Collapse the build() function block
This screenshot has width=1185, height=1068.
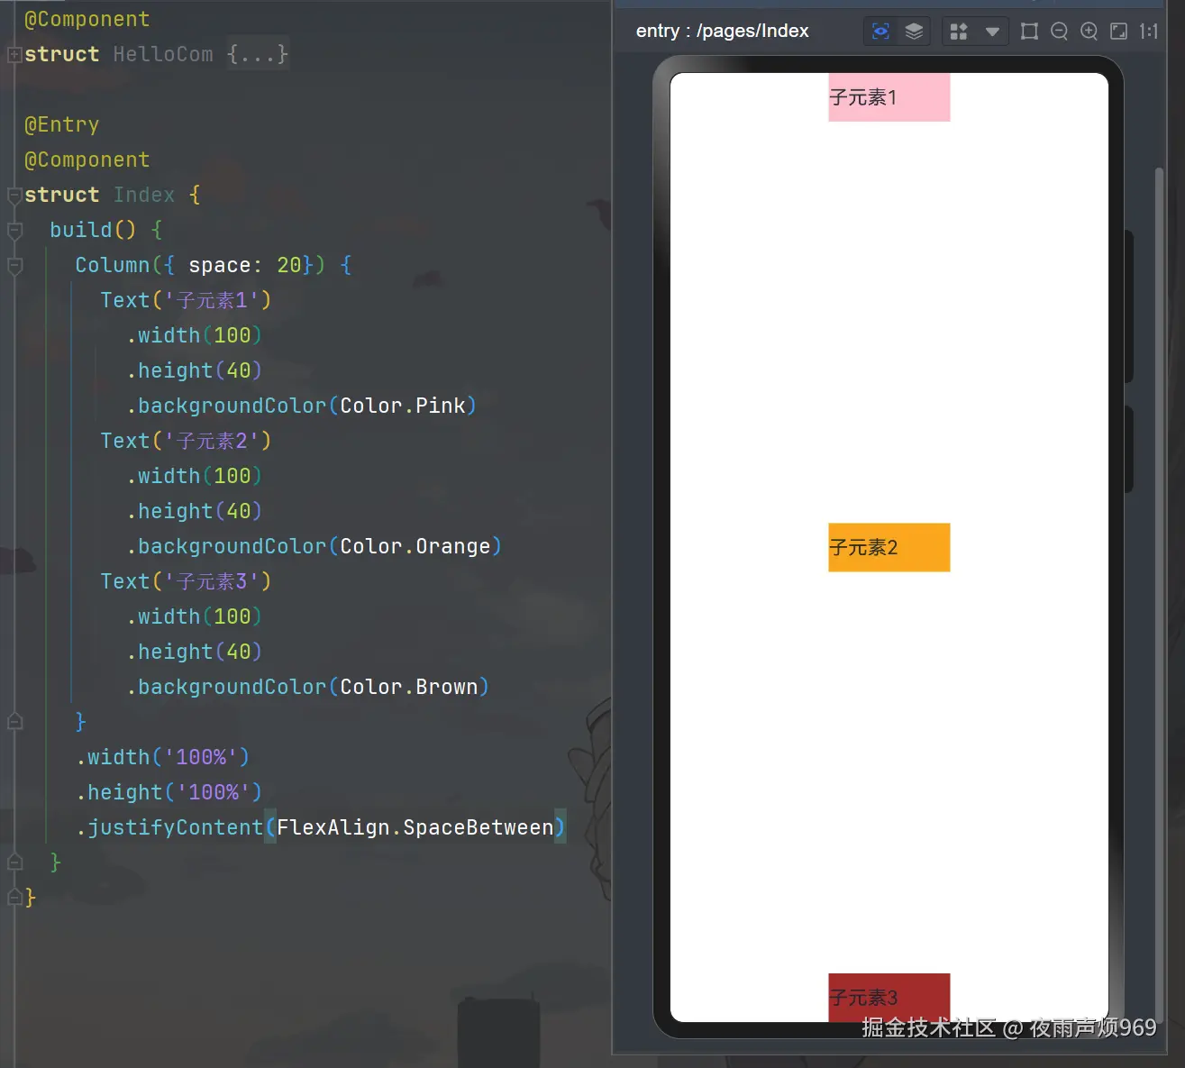(x=14, y=230)
